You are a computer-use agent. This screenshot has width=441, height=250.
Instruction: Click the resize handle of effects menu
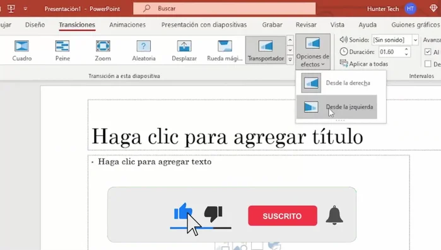pyautogui.click(x=340, y=121)
